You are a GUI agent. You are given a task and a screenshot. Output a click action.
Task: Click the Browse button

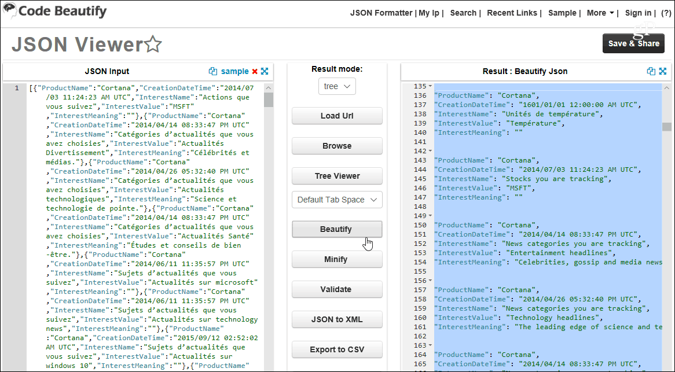[337, 146]
